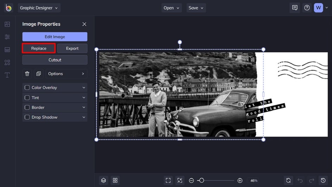Enable the Drop Shadow checkbox

[x=27, y=117]
